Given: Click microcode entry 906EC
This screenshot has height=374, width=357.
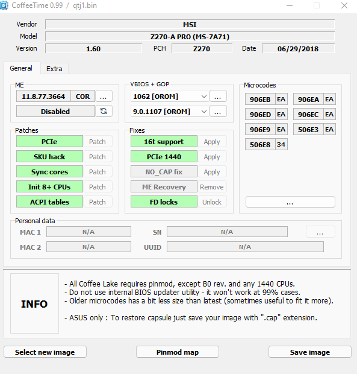Looking at the screenshot, I should pyautogui.click(x=308, y=114).
